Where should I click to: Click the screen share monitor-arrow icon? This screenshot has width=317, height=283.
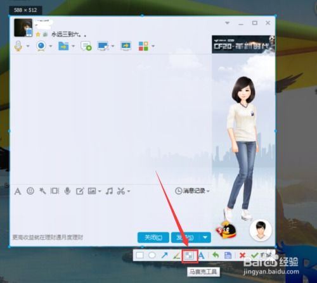[x=126, y=46]
